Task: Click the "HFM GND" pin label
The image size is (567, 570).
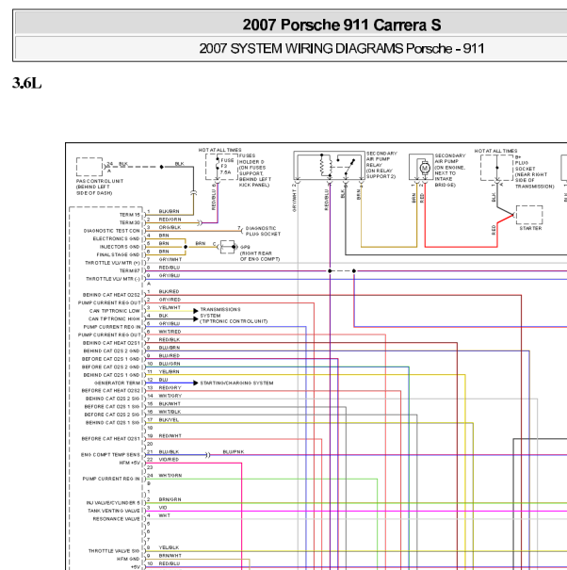Action: tap(128, 559)
